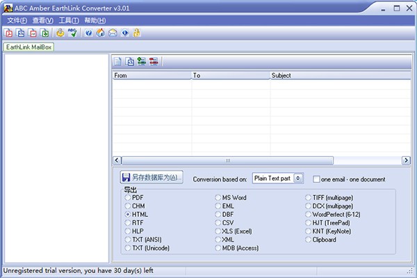Select the PDF export radio button
This screenshot has height=278, width=417.
coord(127,198)
